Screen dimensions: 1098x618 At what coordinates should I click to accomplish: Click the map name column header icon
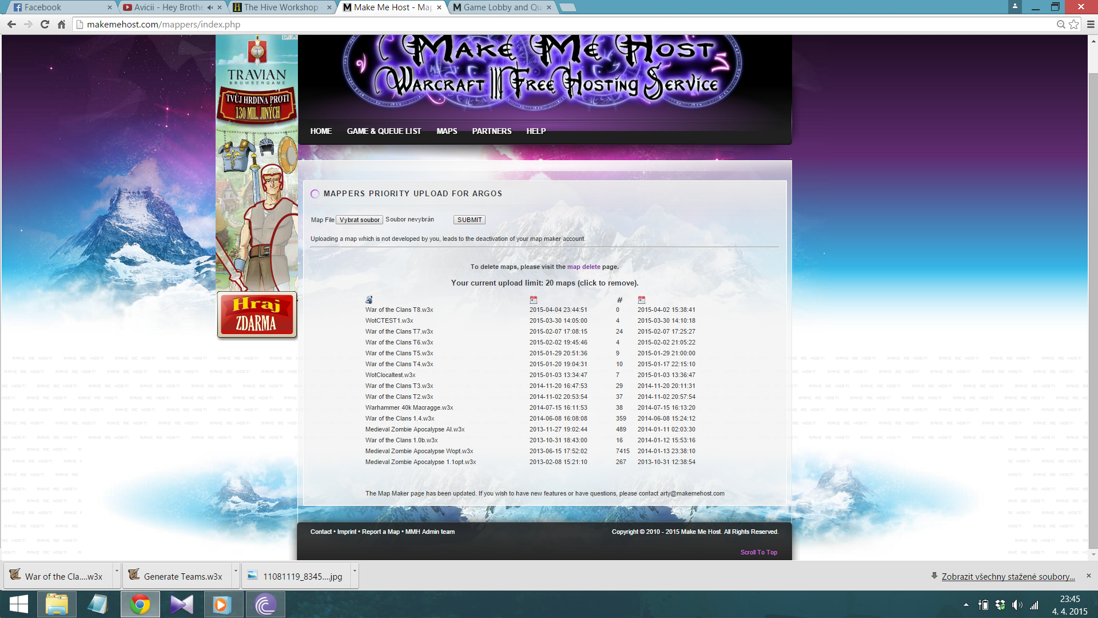369,300
